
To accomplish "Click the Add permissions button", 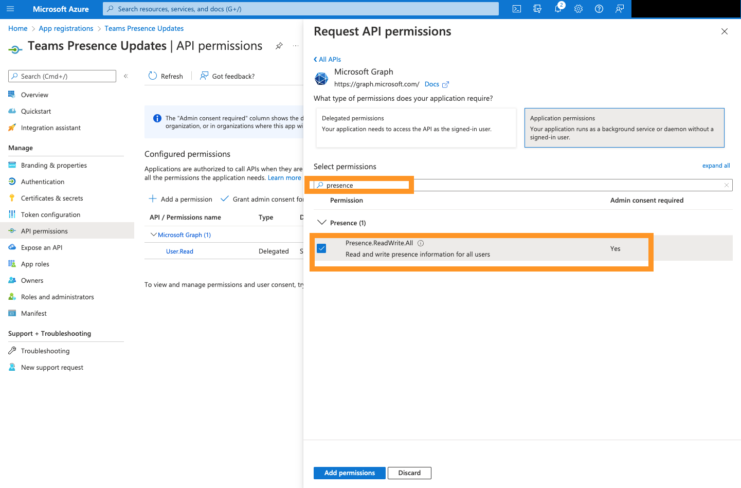I will (349, 473).
